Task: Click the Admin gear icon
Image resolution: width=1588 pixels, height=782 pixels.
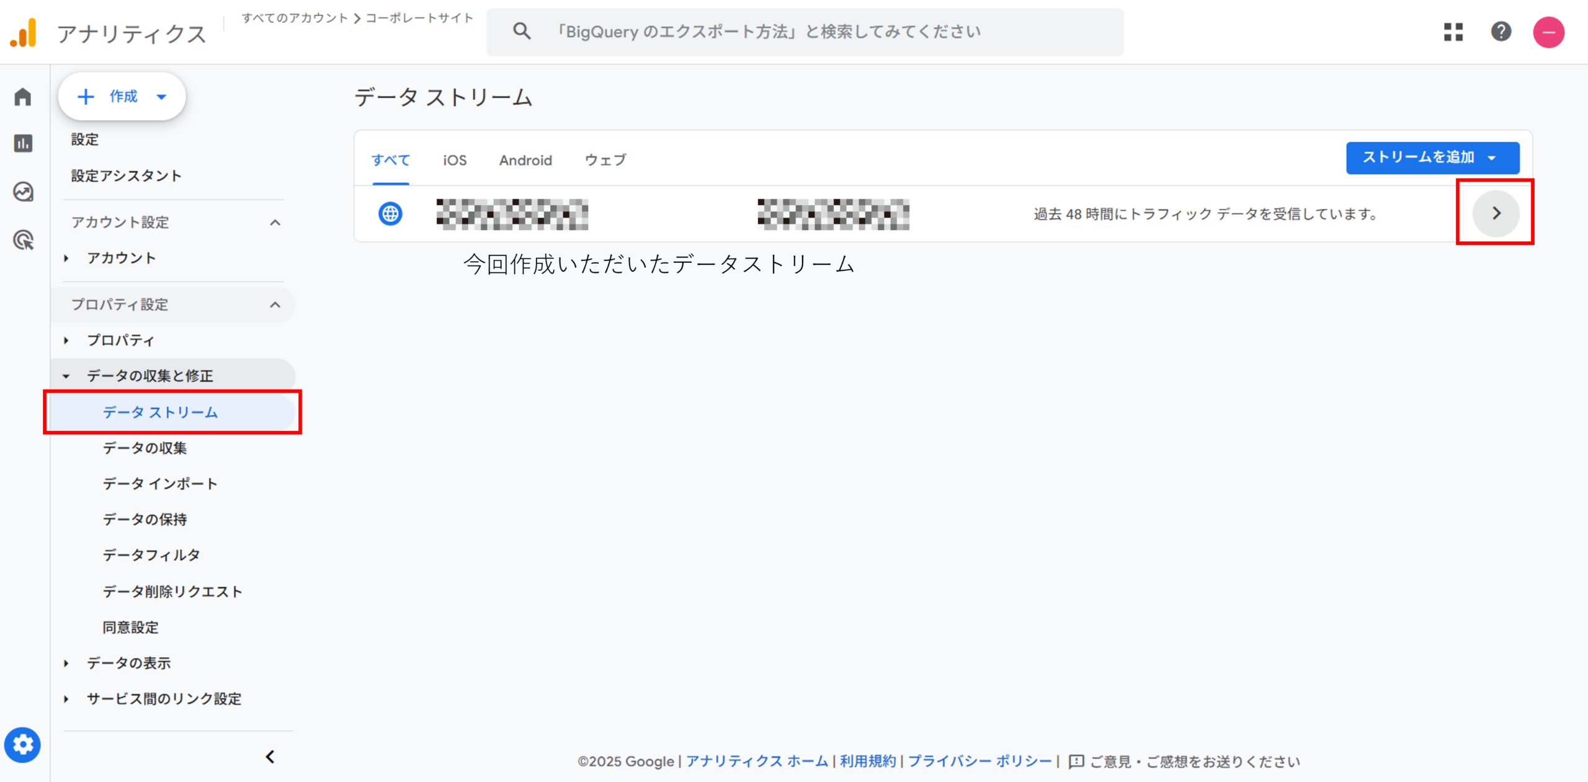Action: tap(23, 744)
